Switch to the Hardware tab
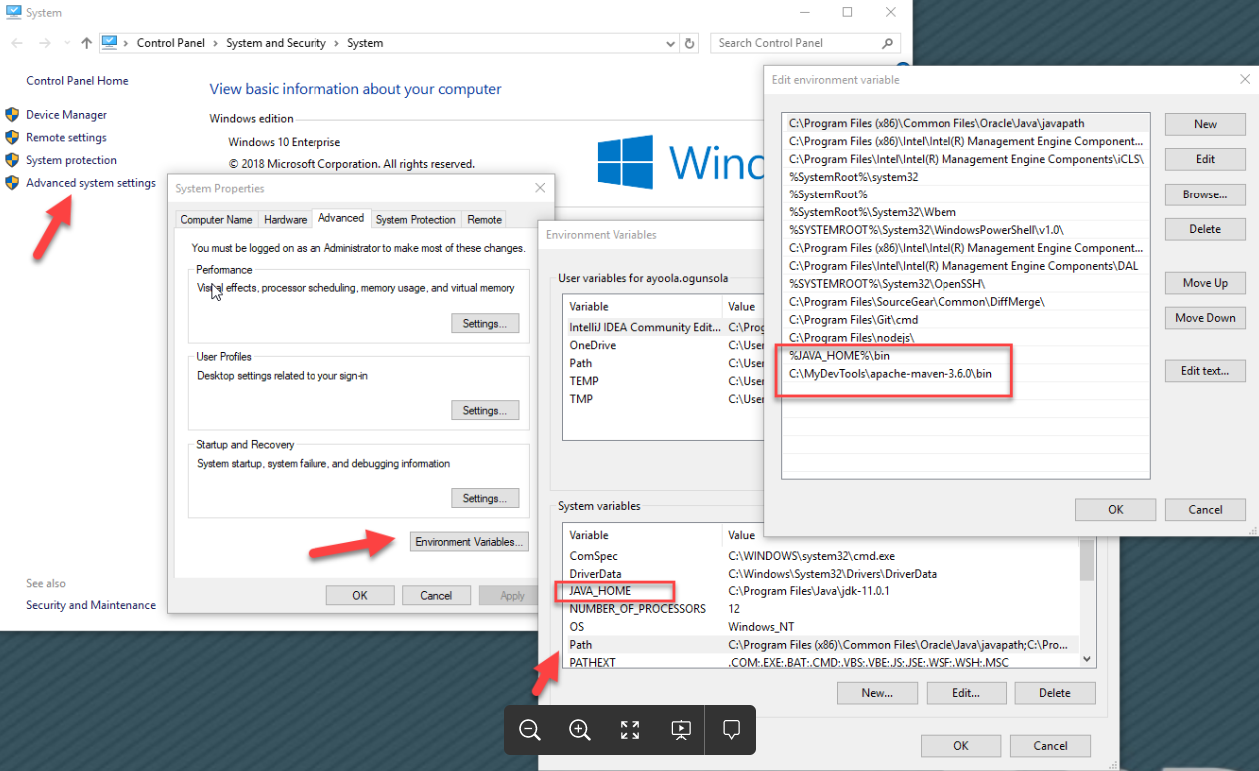 (x=285, y=219)
